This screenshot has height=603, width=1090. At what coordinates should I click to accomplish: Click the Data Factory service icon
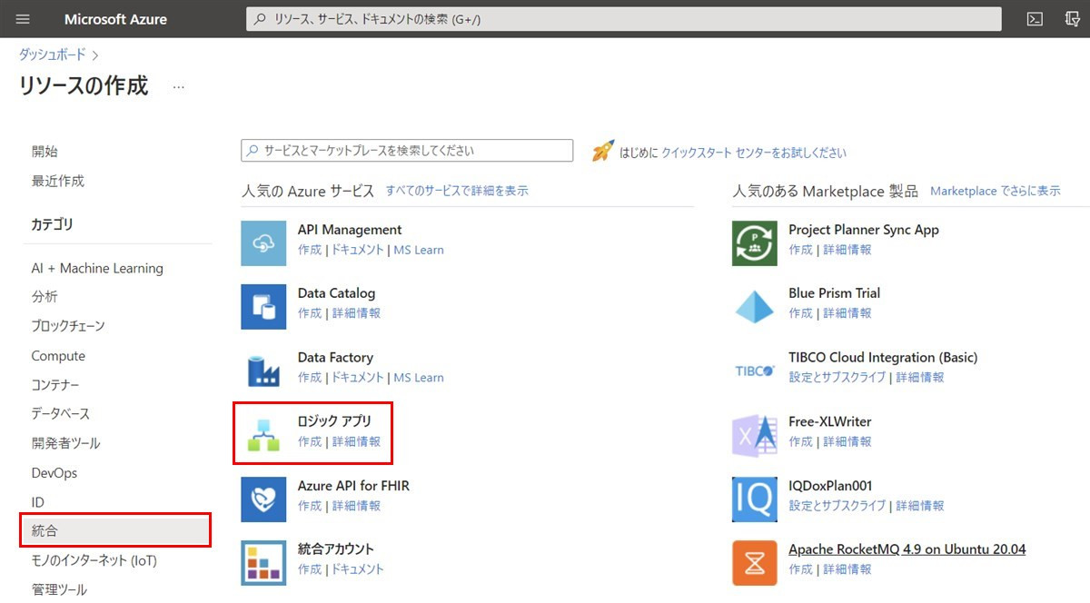[263, 371]
